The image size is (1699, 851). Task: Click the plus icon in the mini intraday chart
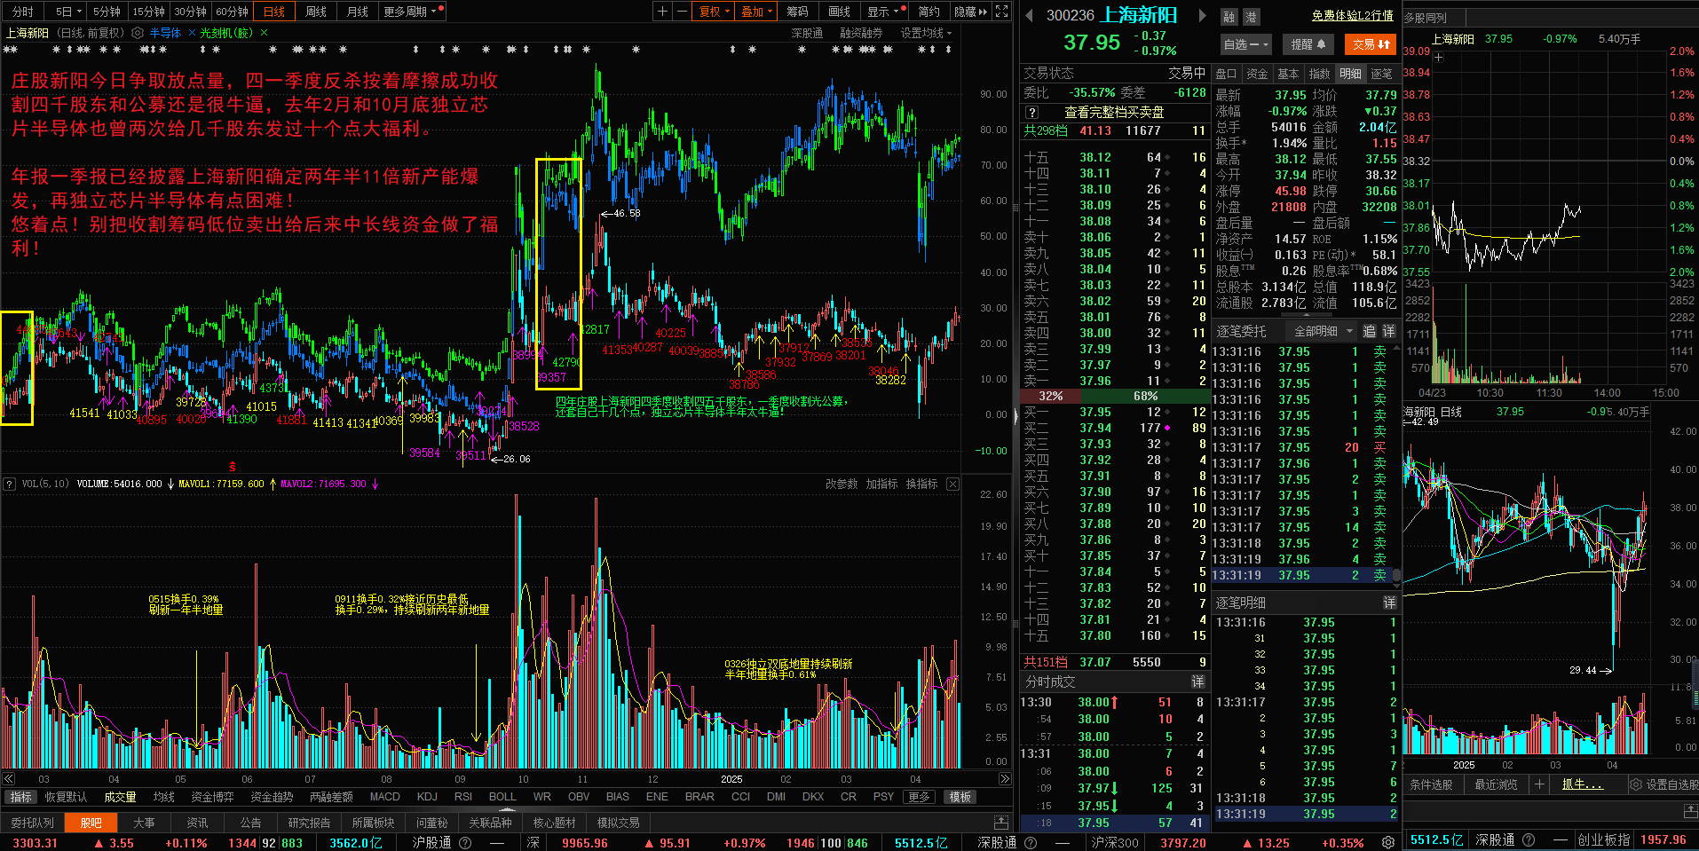click(x=1439, y=58)
